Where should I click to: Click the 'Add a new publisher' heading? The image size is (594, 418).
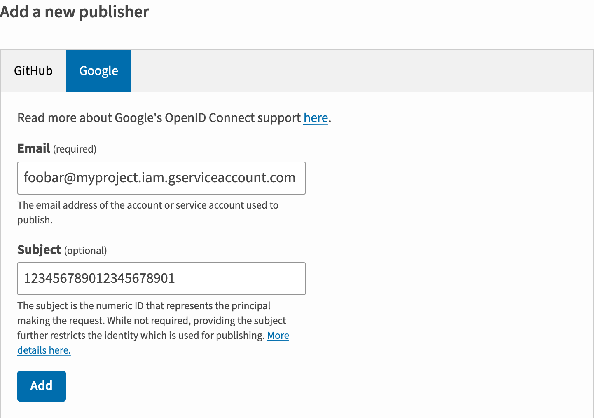click(x=75, y=12)
